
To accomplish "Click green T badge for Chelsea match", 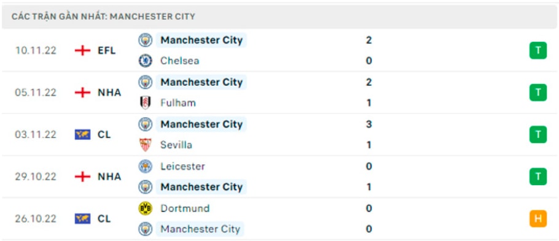I will pos(538,50).
